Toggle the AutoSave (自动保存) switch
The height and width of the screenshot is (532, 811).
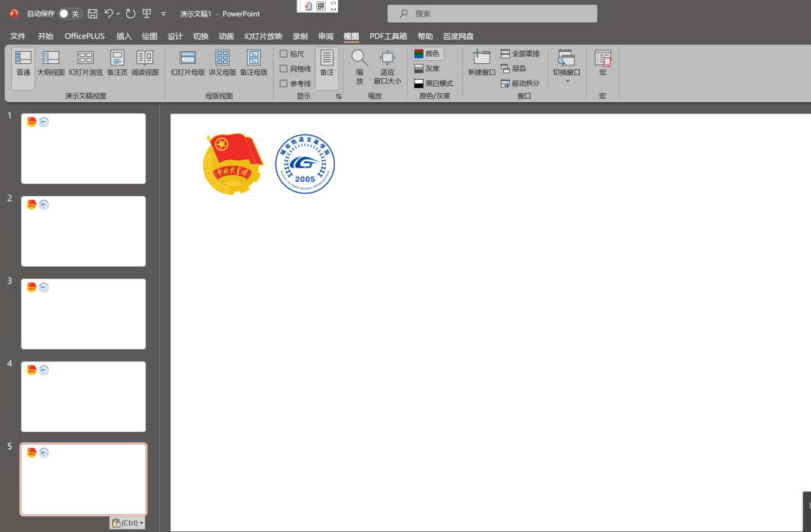(69, 14)
